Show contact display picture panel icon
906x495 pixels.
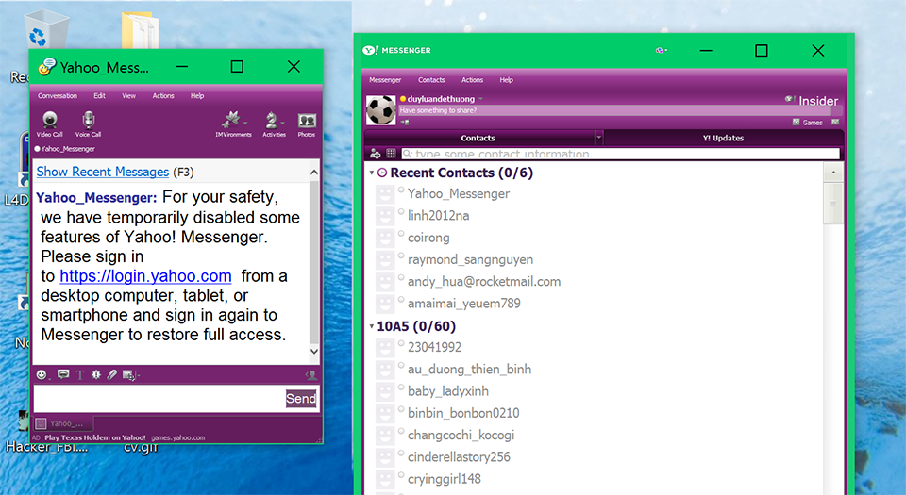(311, 375)
